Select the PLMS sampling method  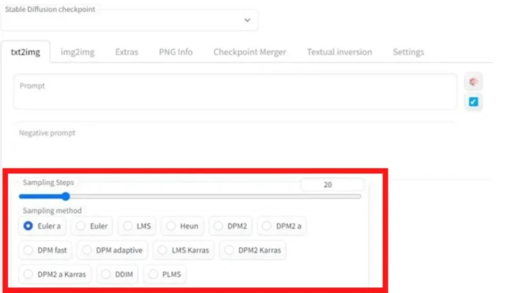tap(164, 275)
